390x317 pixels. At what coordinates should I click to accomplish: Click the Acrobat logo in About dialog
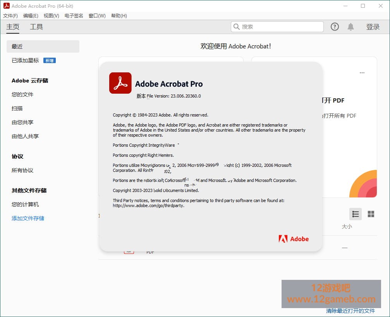coord(120,83)
